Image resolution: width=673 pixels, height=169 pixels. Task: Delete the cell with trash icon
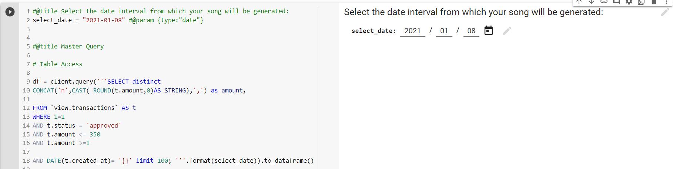pyautogui.click(x=654, y=2)
